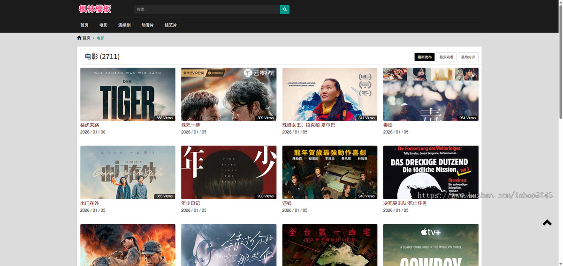Click the 还钱 title link
This screenshot has height=266, width=563.
287,203
